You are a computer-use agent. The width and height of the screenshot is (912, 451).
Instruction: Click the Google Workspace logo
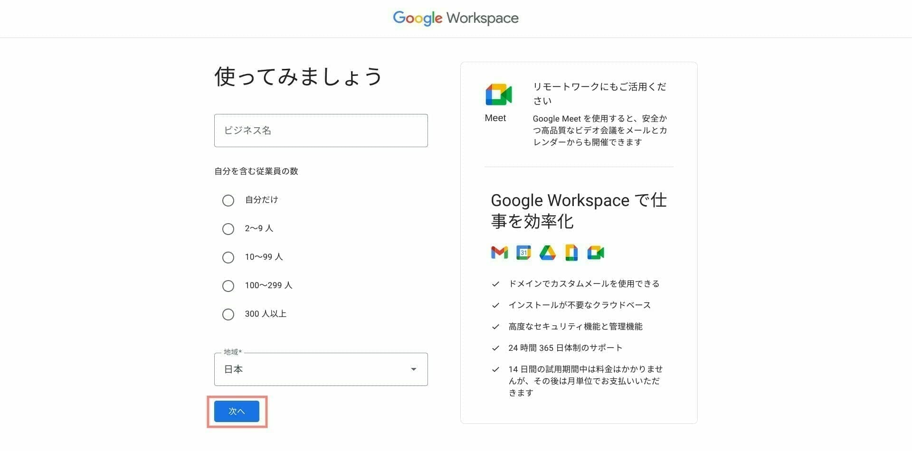[x=456, y=18]
